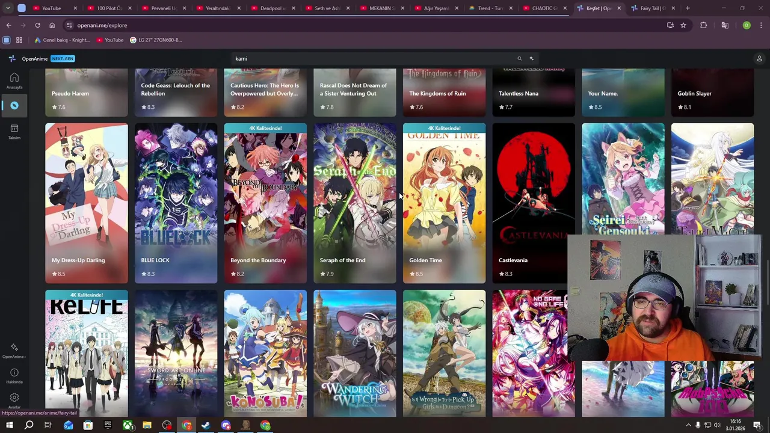Open the Castlevania anime card

534,203
